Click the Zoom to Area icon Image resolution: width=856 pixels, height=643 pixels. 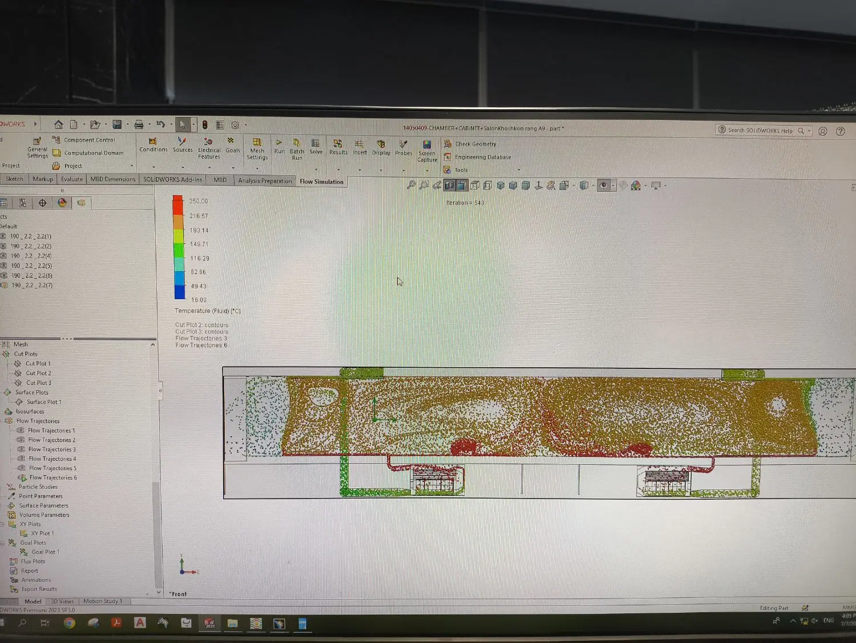coord(424,185)
